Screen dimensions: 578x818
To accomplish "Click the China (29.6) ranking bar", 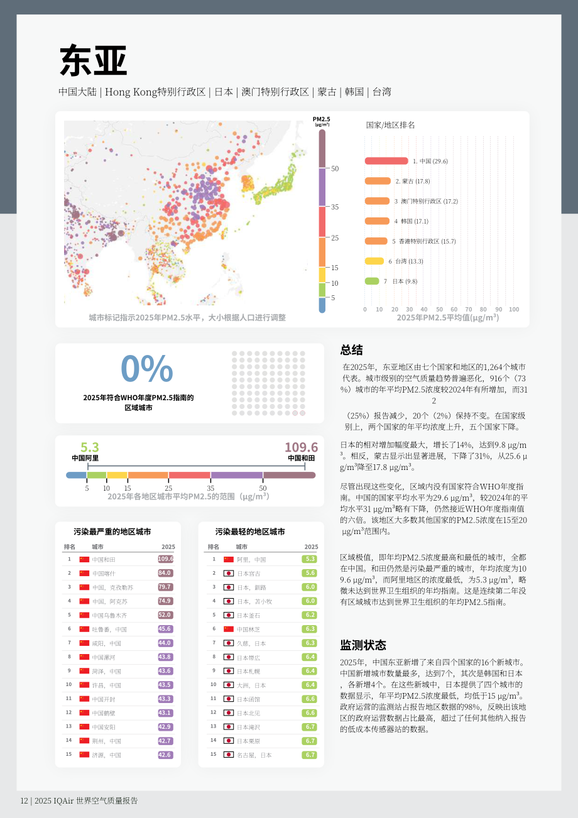I will point(386,161).
